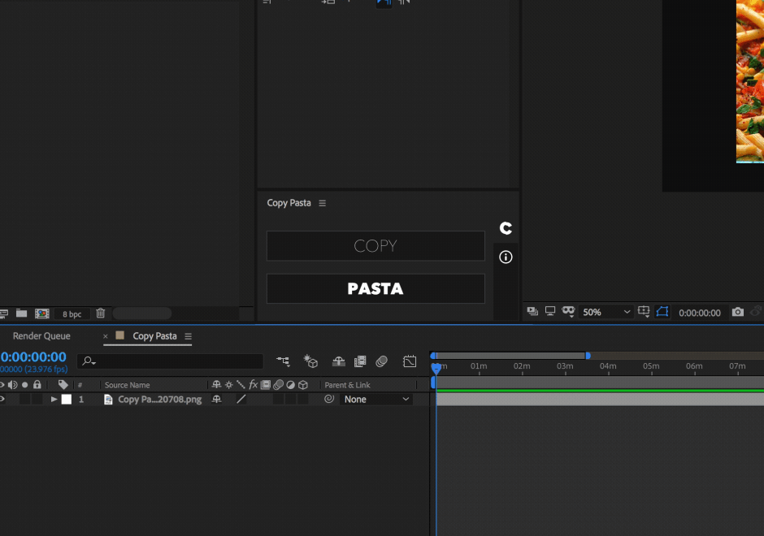Click the fx effects column header
764x536 pixels.
coord(253,385)
